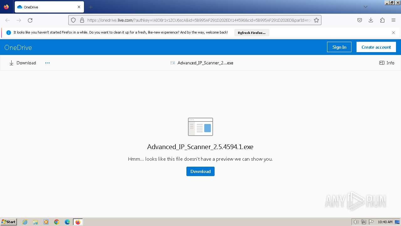View site security padlock info
The height and width of the screenshot is (226, 401).
[82, 20]
